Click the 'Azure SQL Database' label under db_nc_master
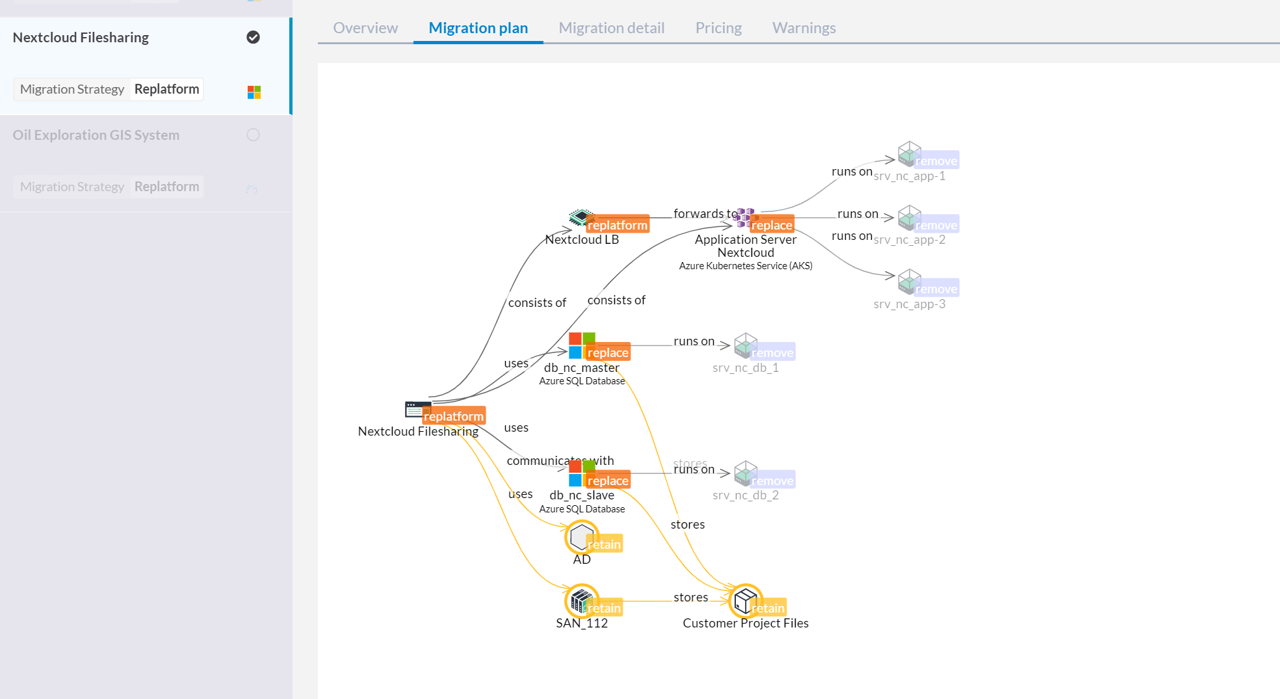The image size is (1280, 699). click(582, 381)
